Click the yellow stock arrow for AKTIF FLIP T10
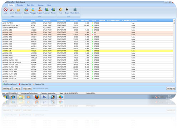The image size is (178, 133). click(x=92, y=23)
